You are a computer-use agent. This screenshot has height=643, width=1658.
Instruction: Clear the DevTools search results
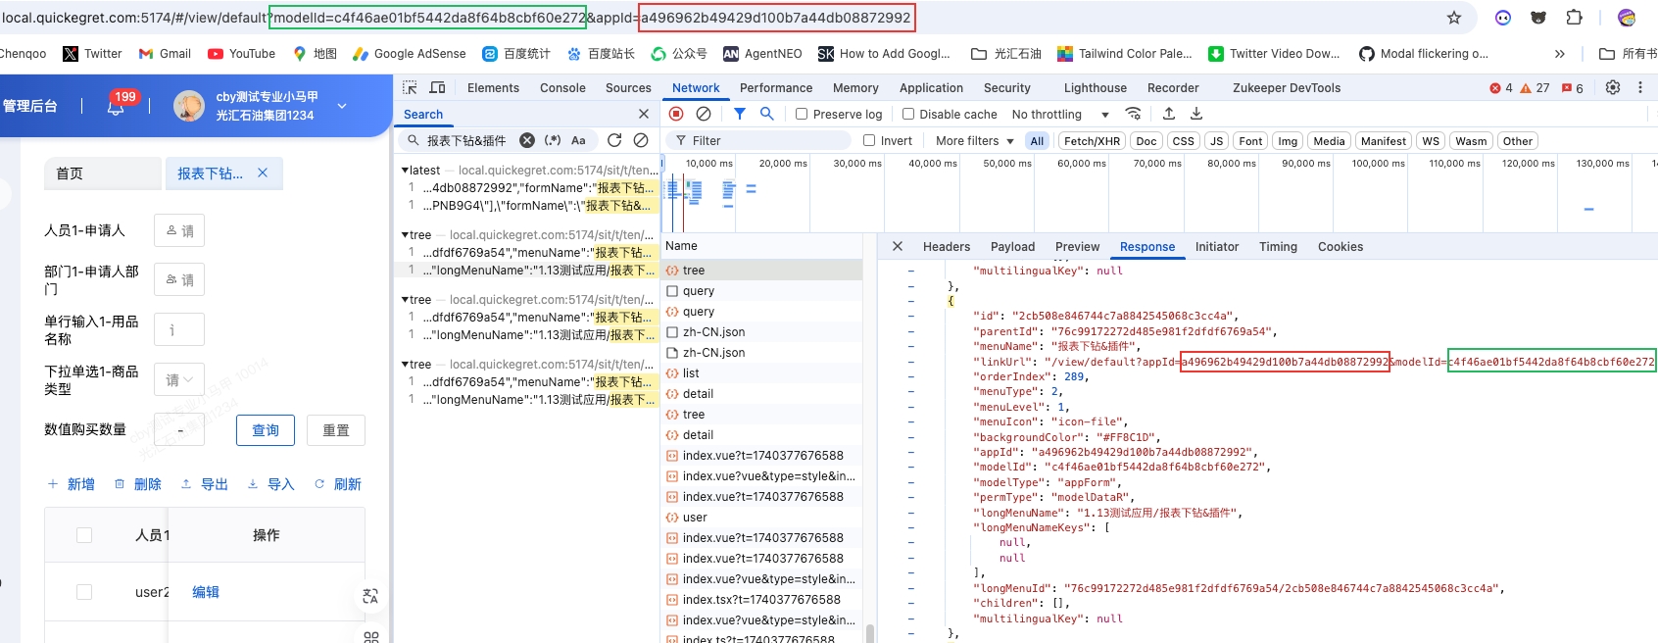[x=641, y=140]
